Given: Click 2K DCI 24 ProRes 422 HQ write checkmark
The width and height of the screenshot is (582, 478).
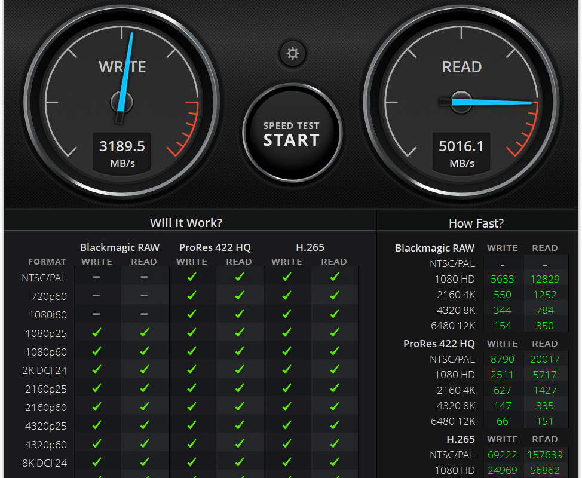Looking at the screenshot, I should 192,369.
